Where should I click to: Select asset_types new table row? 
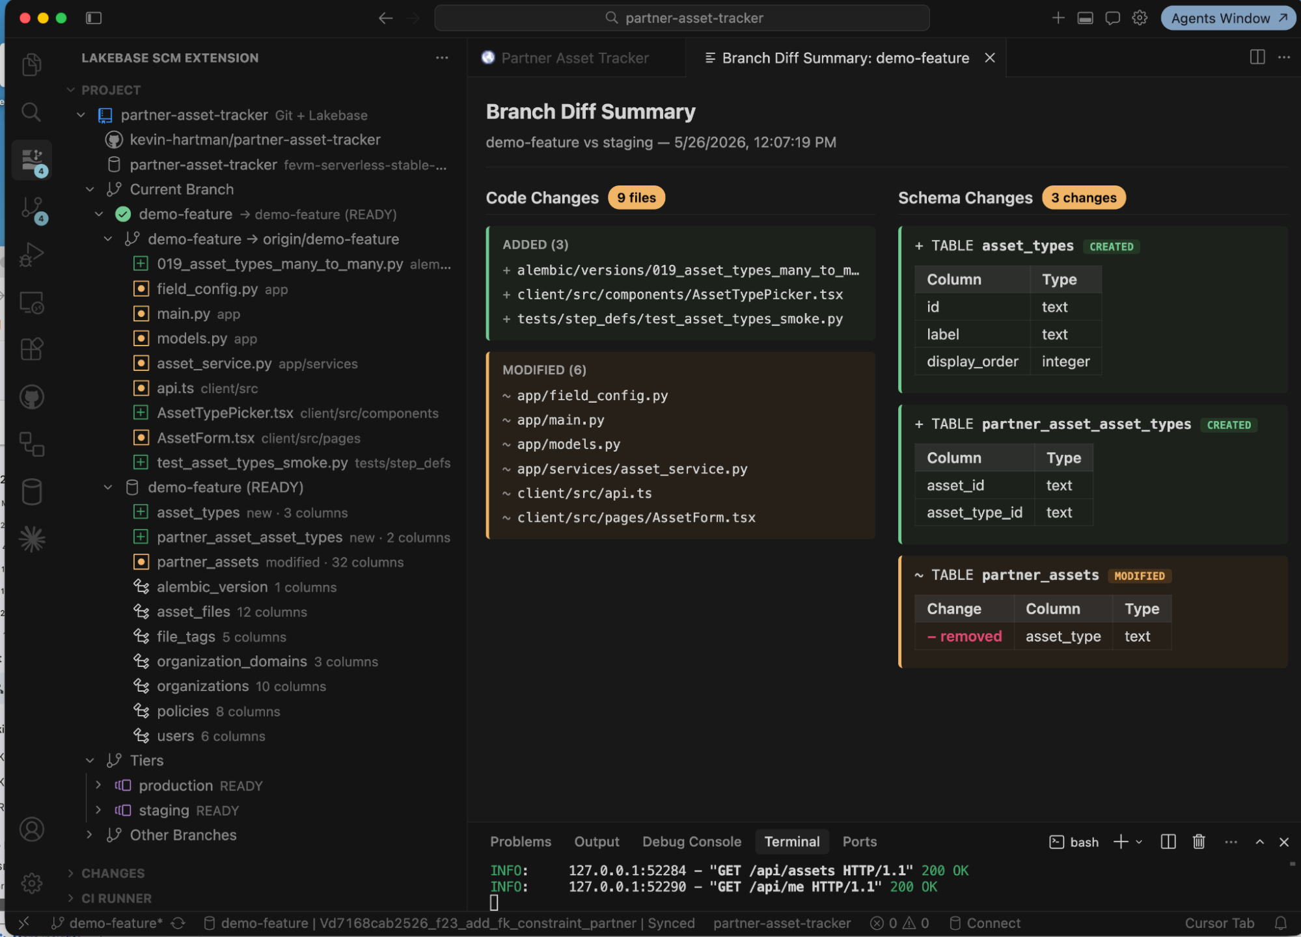tap(252, 512)
